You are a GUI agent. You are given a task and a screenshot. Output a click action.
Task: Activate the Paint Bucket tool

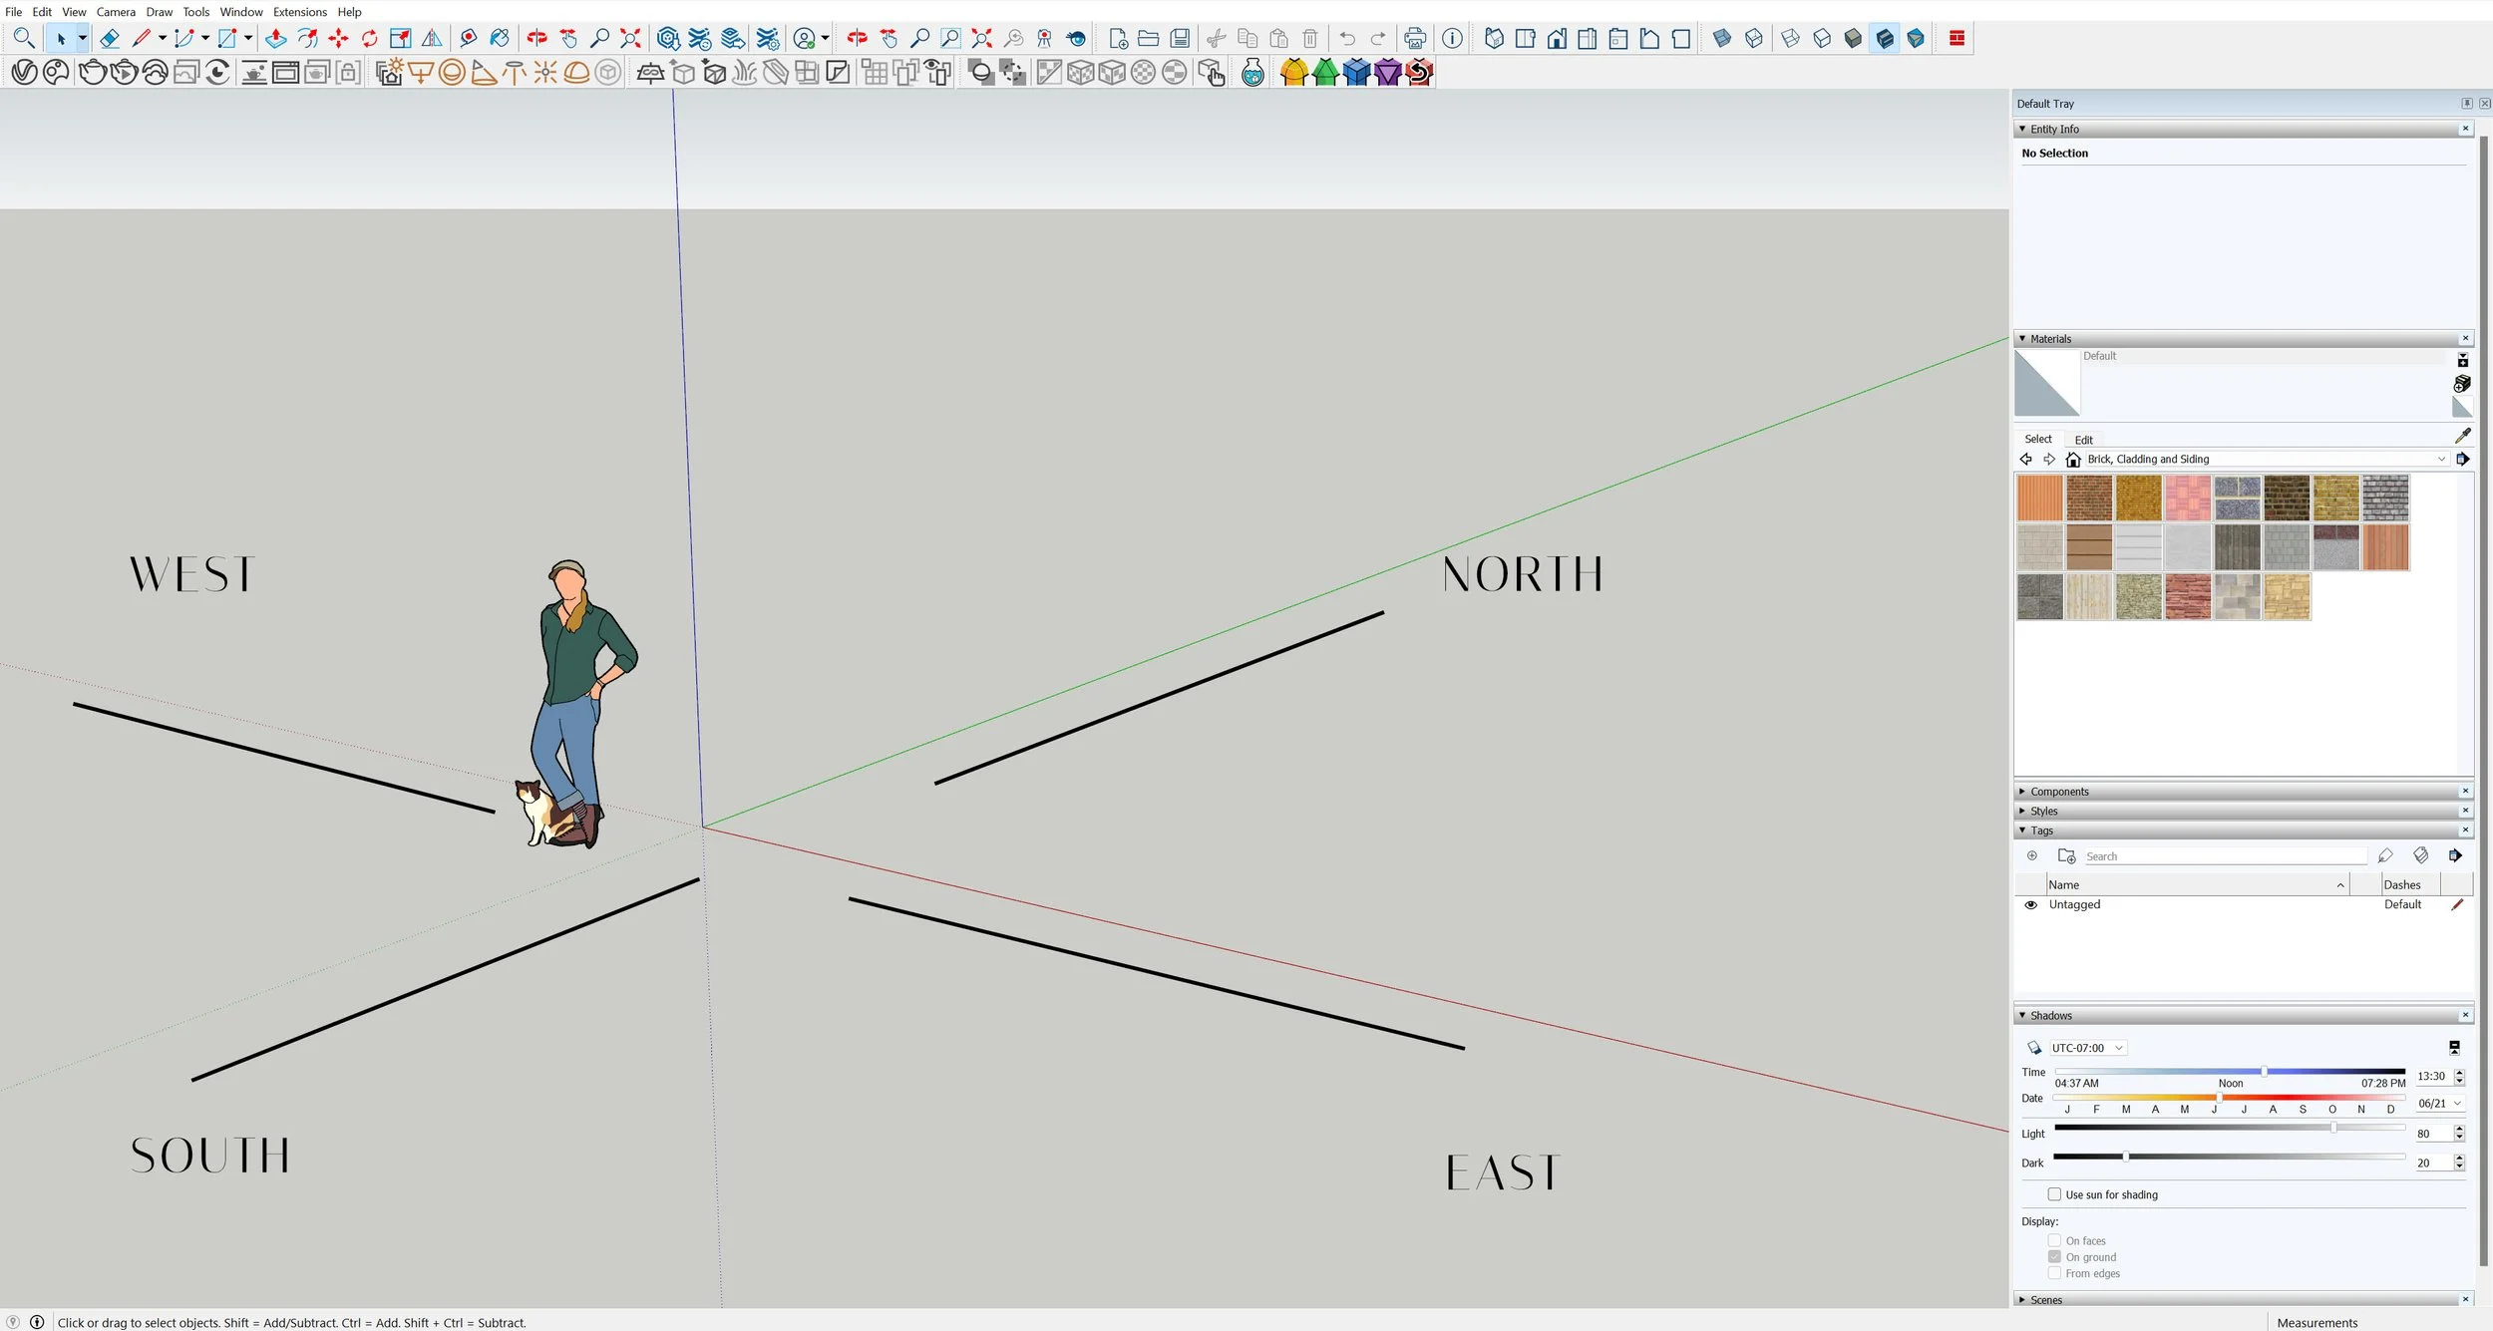pos(502,38)
